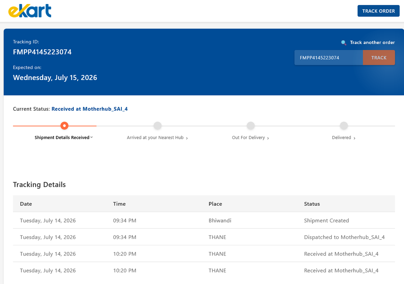Viewport: 404px width, 284px height.
Task: Click the Place column header
Action: click(x=215, y=204)
